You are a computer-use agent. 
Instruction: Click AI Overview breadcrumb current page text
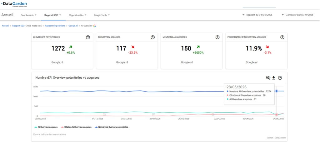pyautogui.click(x=87, y=26)
